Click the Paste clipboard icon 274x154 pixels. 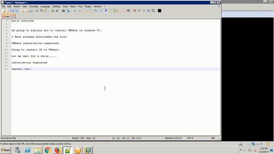pyautogui.click(x=46, y=11)
